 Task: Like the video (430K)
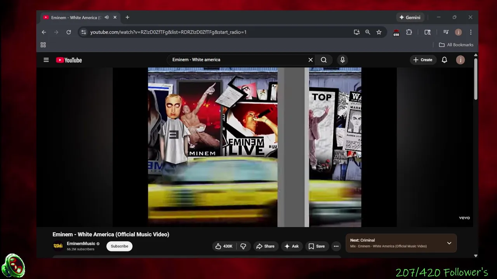coord(224,246)
